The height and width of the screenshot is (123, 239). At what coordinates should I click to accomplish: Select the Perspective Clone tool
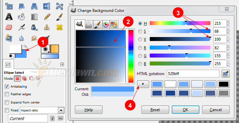tap(9, 38)
